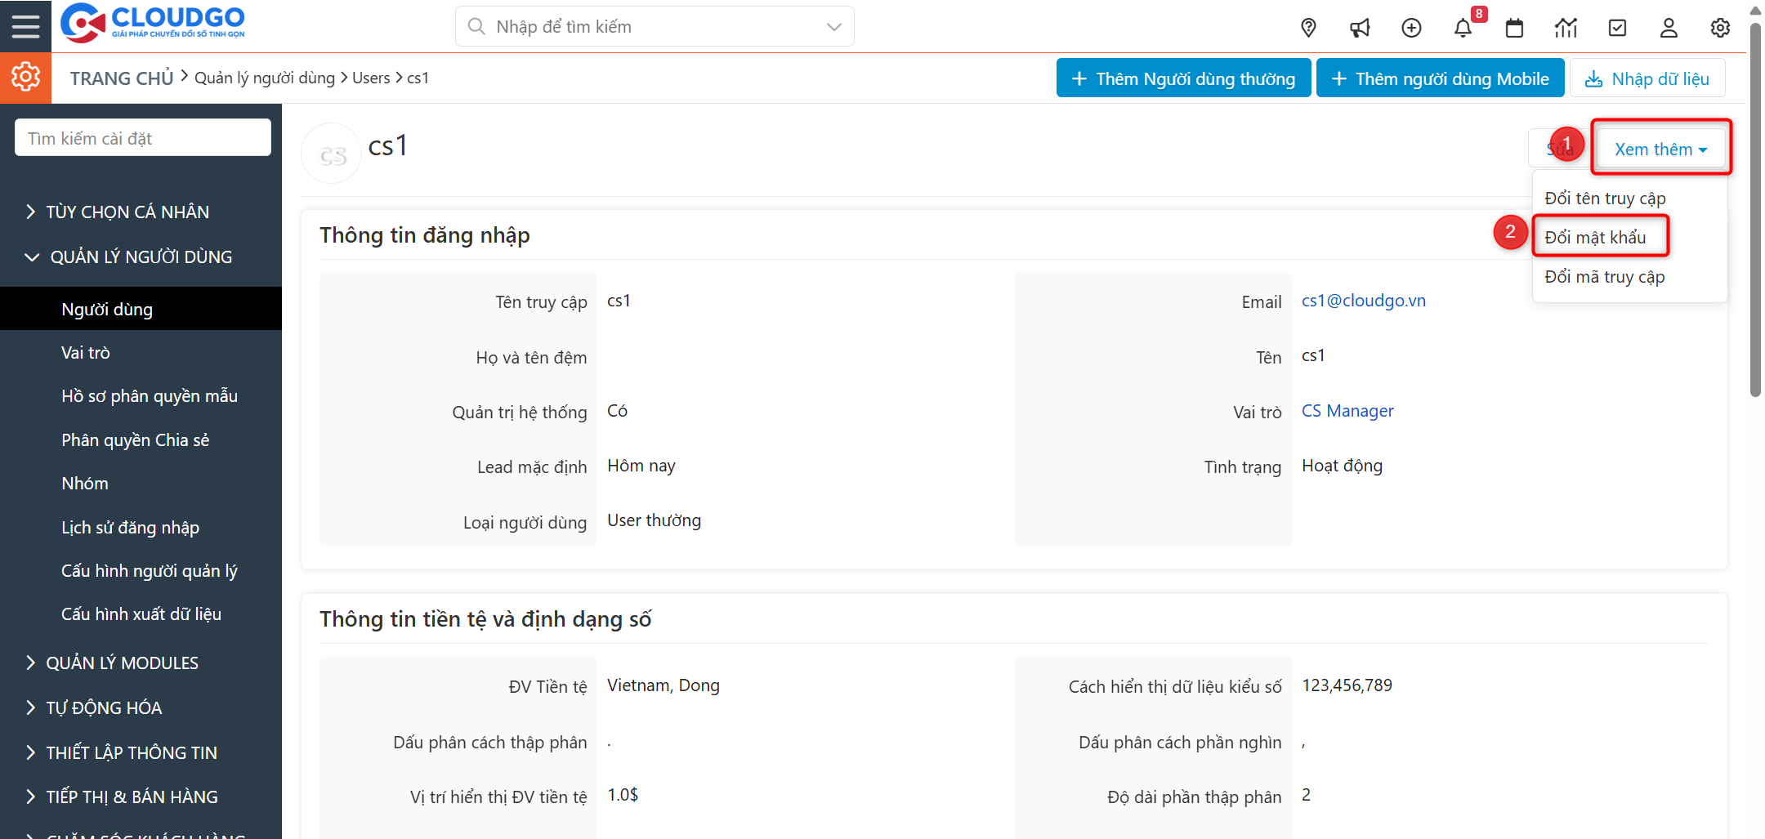
Task: Click the Thêm Người dùng thường button
Action: click(1183, 78)
